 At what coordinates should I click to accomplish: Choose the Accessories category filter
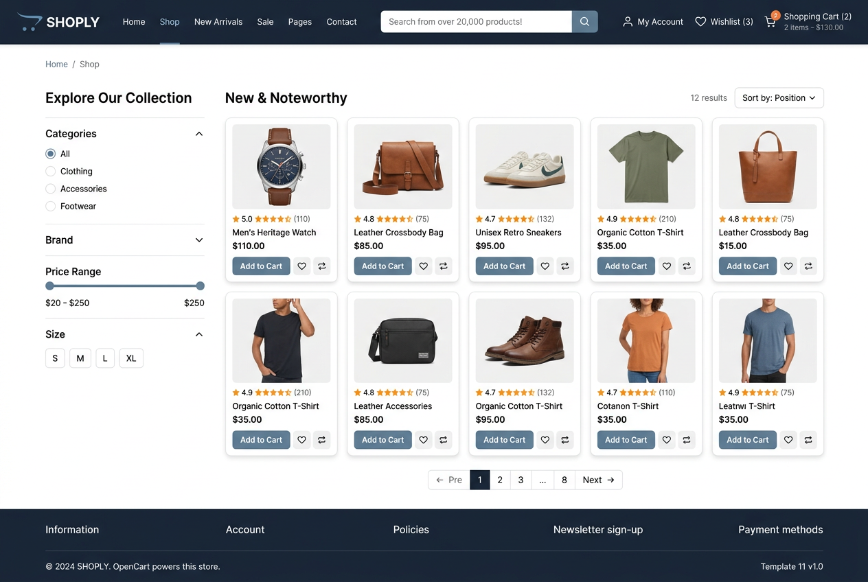[50, 189]
